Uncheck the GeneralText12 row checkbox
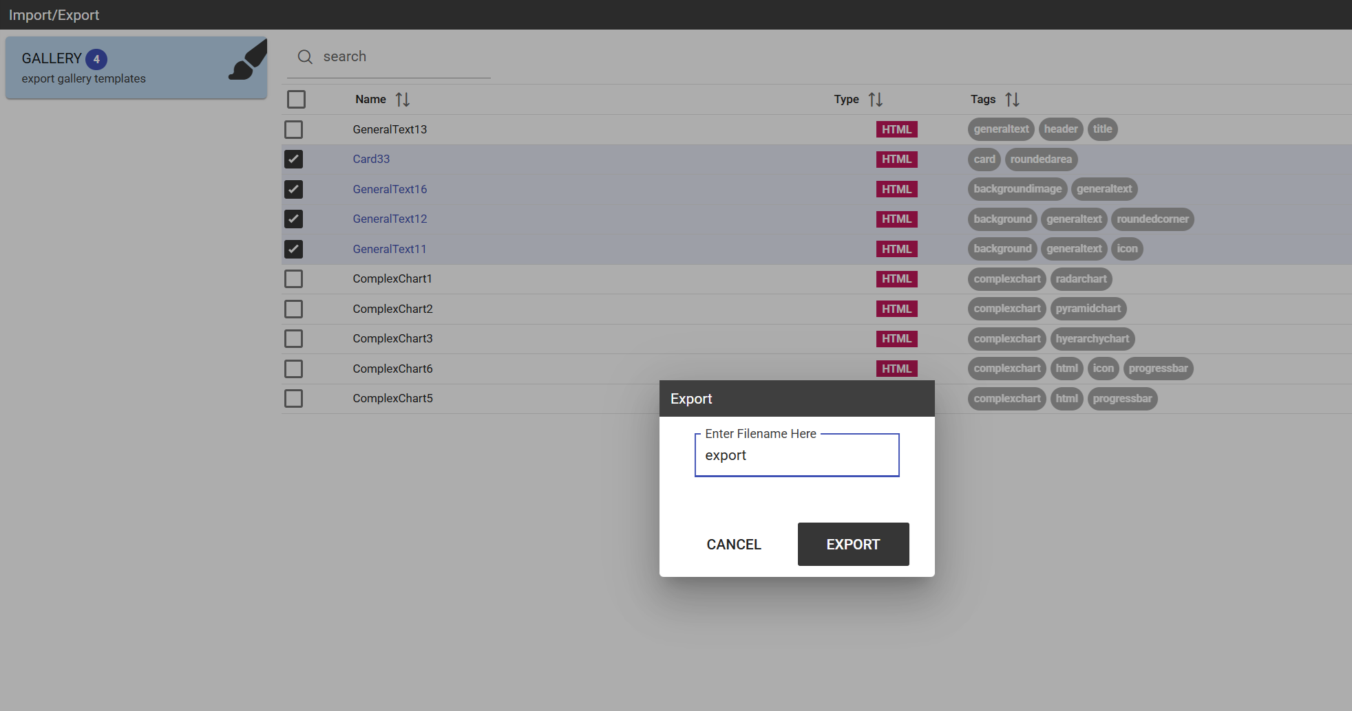 click(x=293, y=219)
